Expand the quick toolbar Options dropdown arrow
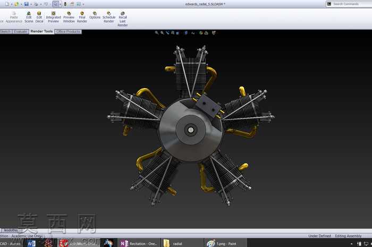The image size is (372, 247). pos(83,4)
